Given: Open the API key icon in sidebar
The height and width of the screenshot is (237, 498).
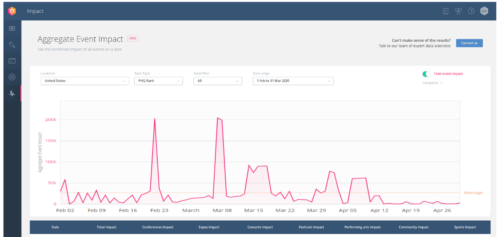Looking at the screenshot, I should (12, 44).
